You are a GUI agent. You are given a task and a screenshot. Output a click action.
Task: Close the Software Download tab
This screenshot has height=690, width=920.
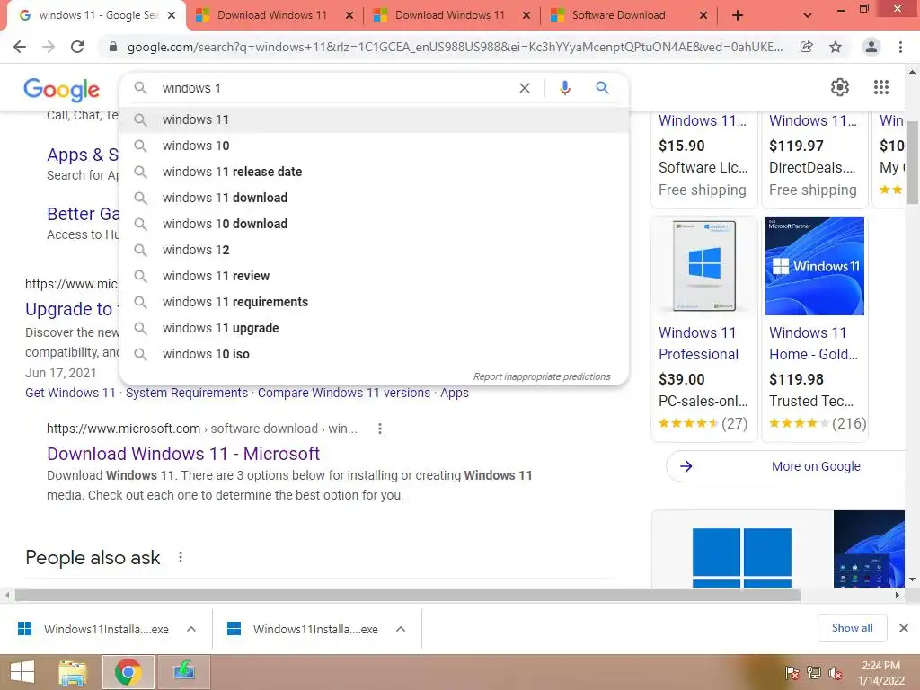click(703, 16)
